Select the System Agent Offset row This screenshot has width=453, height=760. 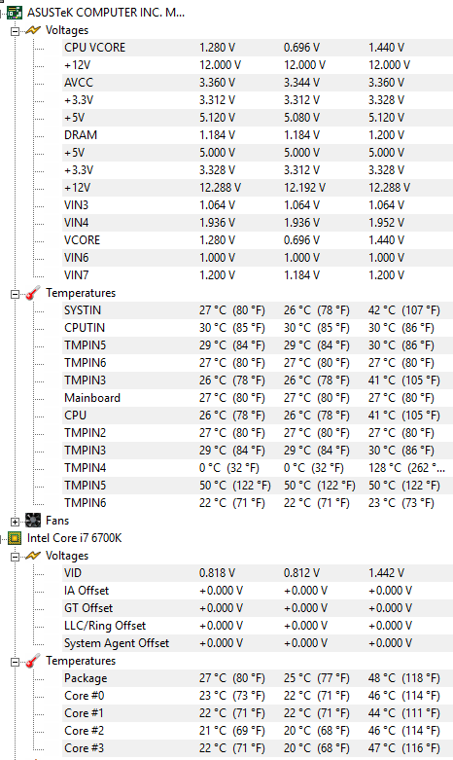click(256, 643)
